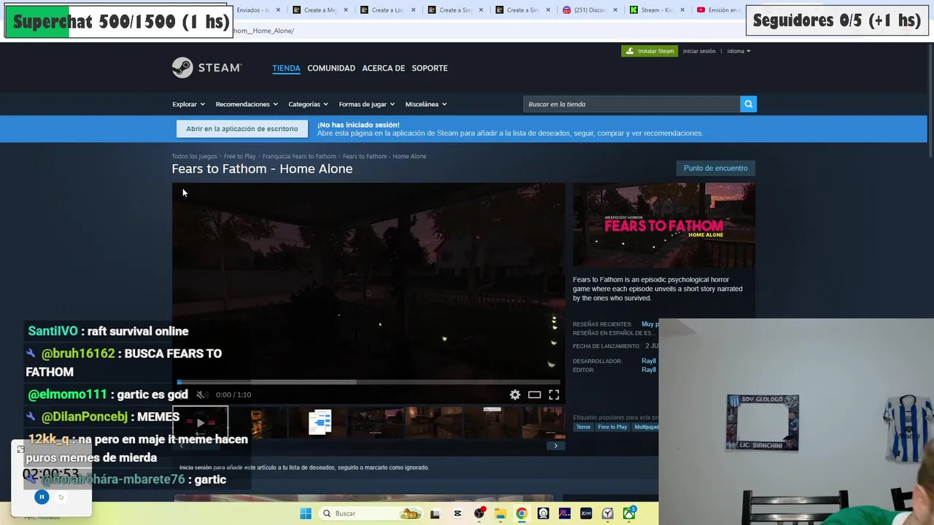Open CapCut from taskbar

pos(458,513)
